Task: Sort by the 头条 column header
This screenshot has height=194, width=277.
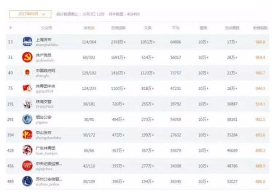Action: pos(148,28)
